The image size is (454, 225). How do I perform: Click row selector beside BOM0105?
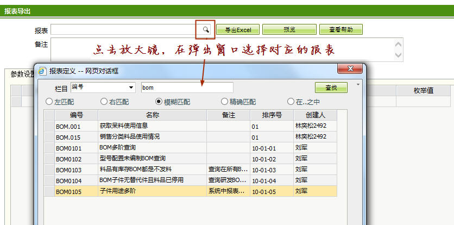(x=49, y=191)
